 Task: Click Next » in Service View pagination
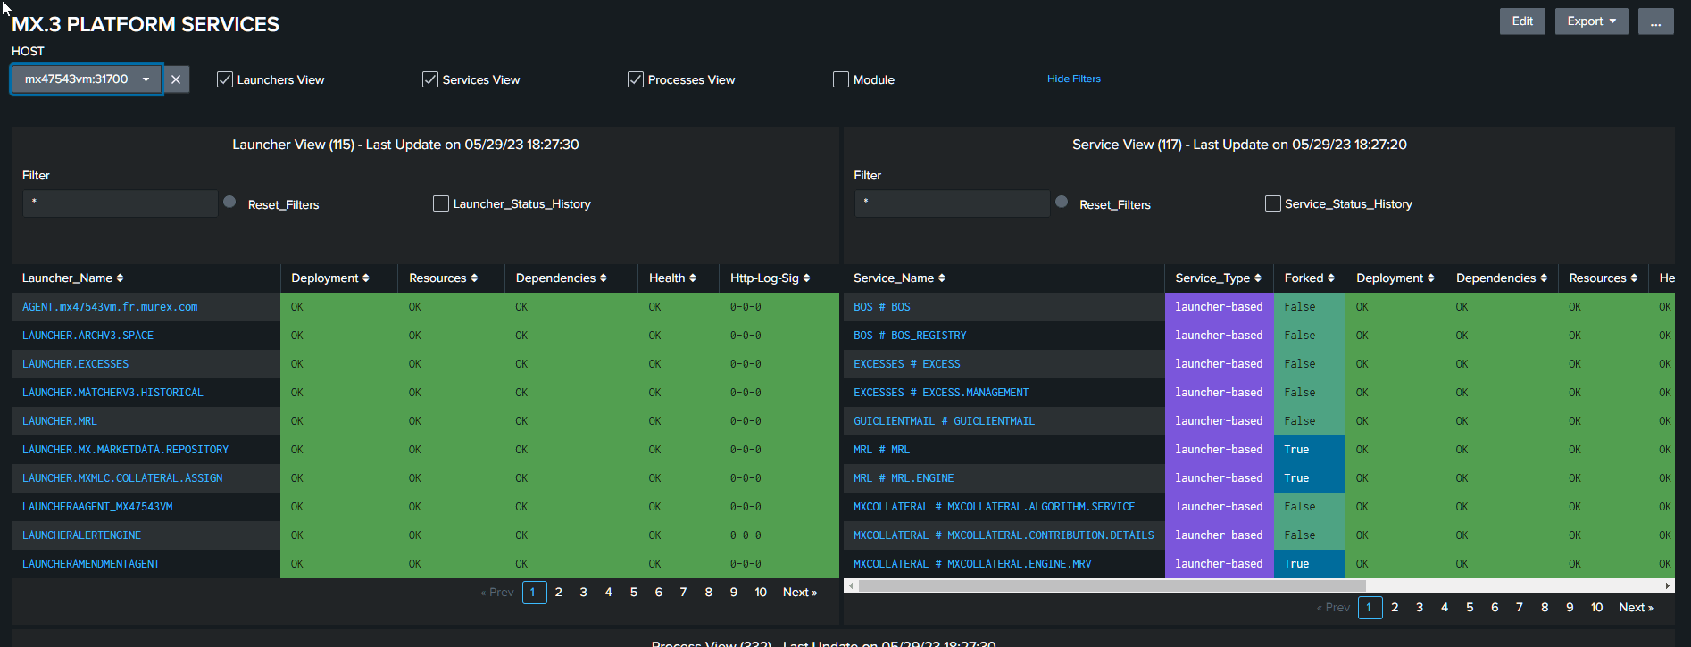click(1636, 607)
